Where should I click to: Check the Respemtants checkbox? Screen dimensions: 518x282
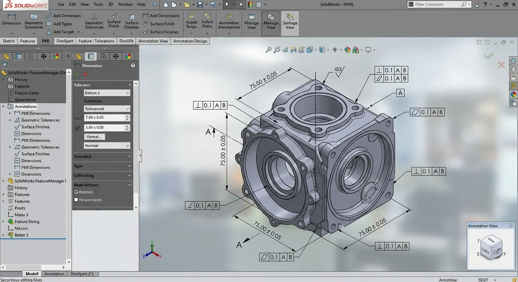coord(76,200)
